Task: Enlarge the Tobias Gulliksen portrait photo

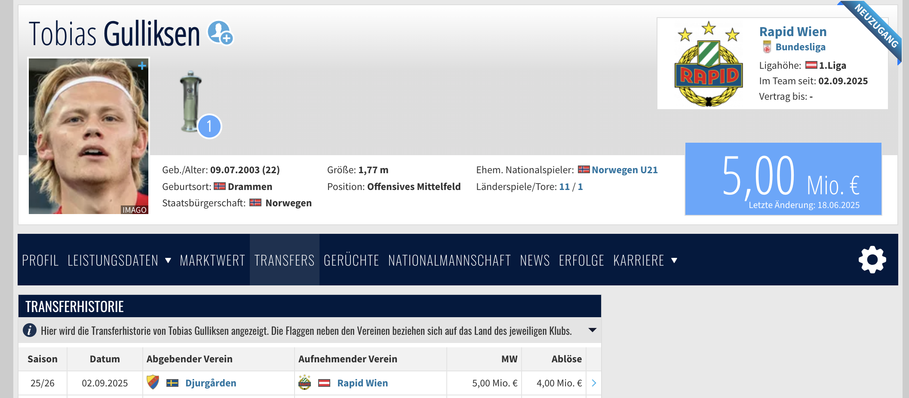Action: pos(89,136)
